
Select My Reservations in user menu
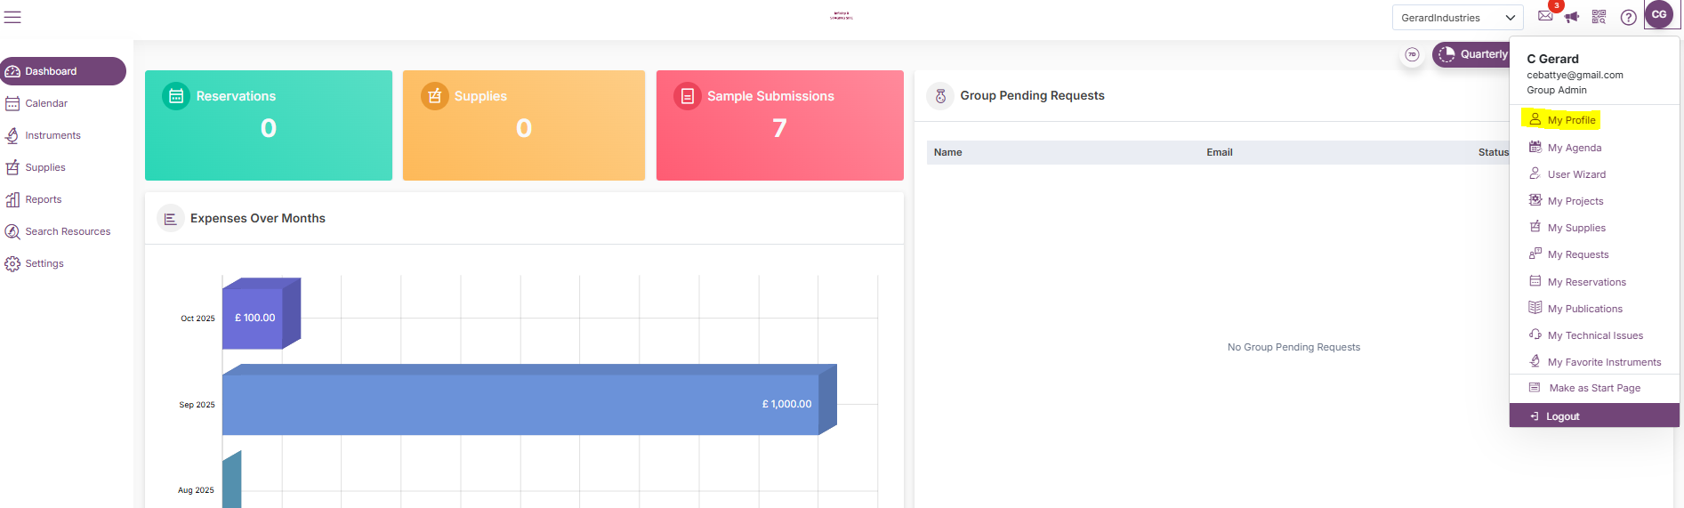[1586, 282]
